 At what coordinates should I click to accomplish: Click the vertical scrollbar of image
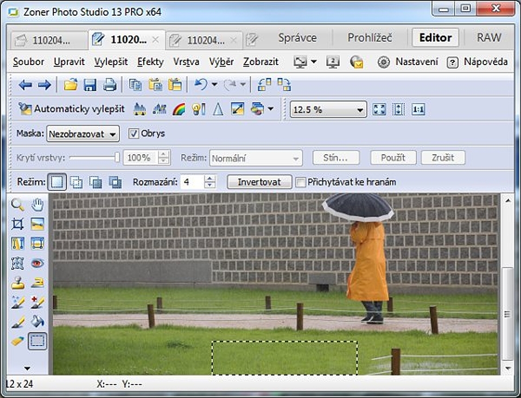coord(507,314)
